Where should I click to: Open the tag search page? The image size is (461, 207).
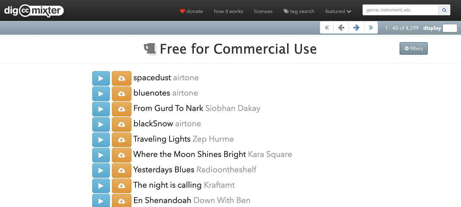(299, 11)
